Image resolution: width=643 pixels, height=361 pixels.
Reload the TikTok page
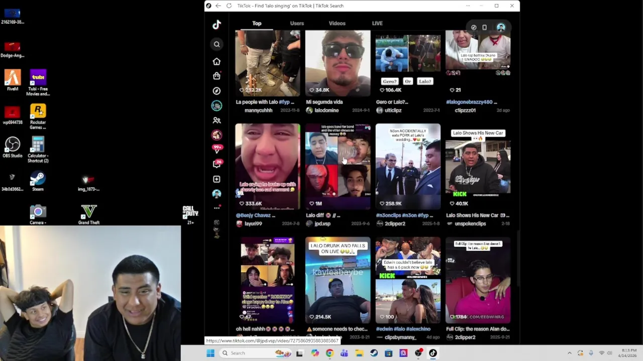pyautogui.click(x=229, y=6)
